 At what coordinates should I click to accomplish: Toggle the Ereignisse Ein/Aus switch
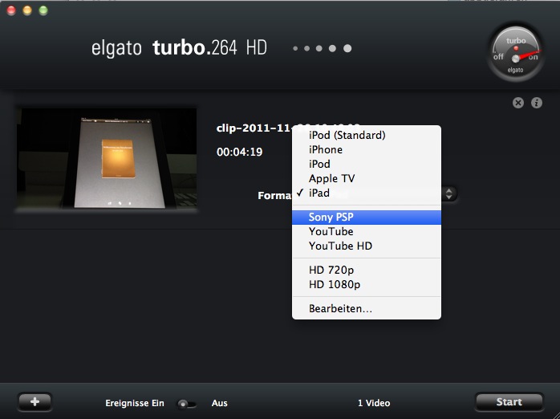click(187, 403)
